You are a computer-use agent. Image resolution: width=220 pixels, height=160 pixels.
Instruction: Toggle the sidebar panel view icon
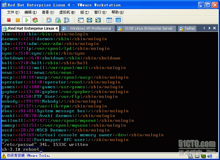pyautogui.click(x=81, y=20)
